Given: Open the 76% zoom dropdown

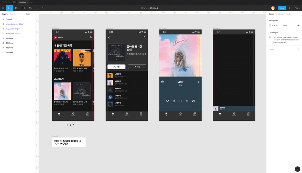Looking at the screenshot, I should point(297,8).
